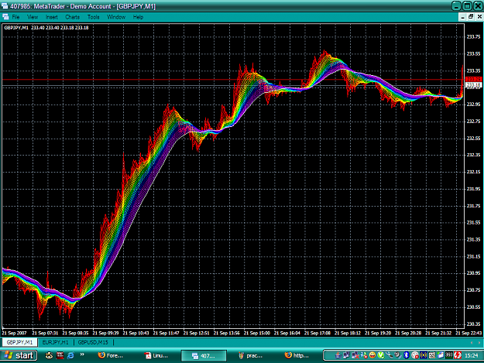Image resolution: width=484 pixels, height=363 pixels.
Task: Click the Windows start button
Action: tap(19, 355)
